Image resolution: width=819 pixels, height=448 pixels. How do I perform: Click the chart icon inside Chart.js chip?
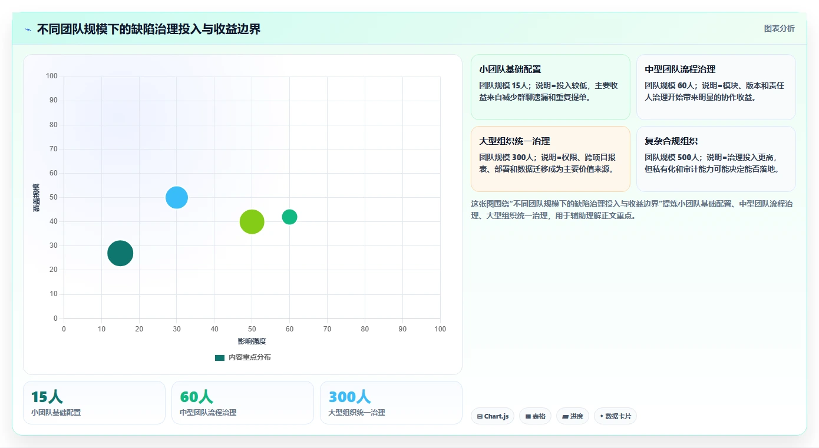click(x=480, y=416)
